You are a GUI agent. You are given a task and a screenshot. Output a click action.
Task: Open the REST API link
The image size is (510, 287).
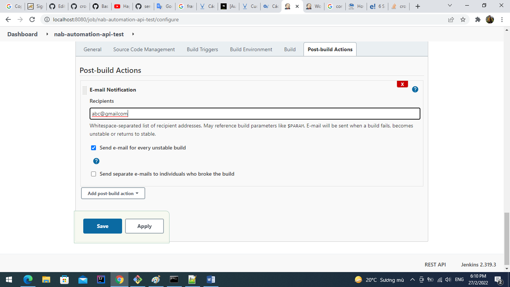pos(435,265)
